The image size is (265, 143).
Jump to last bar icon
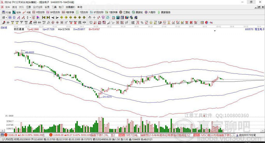[x=48, y=18]
